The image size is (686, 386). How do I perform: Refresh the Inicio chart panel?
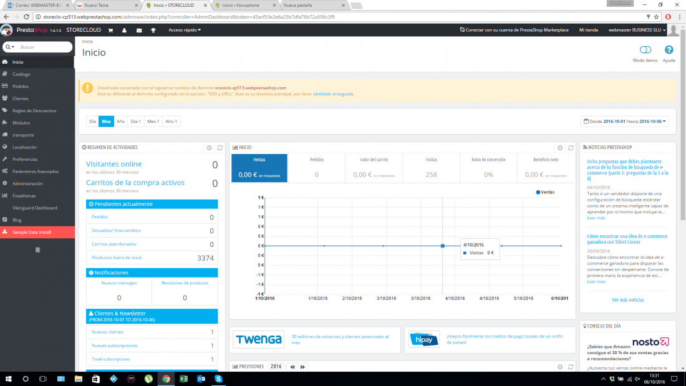point(571,148)
